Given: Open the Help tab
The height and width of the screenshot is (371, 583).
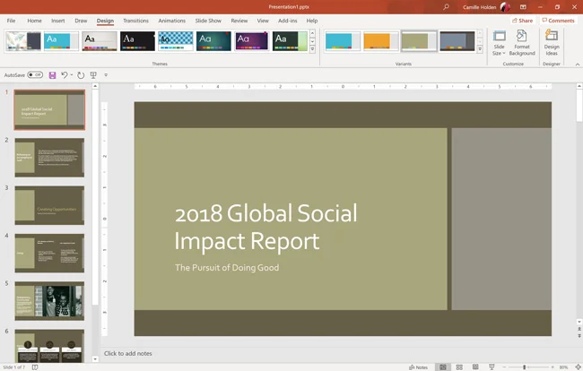Looking at the screenshot, I should tap(312, 21).
